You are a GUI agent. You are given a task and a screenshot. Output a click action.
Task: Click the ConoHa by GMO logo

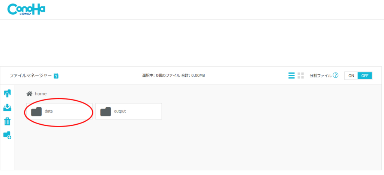(x=26, y=9)
